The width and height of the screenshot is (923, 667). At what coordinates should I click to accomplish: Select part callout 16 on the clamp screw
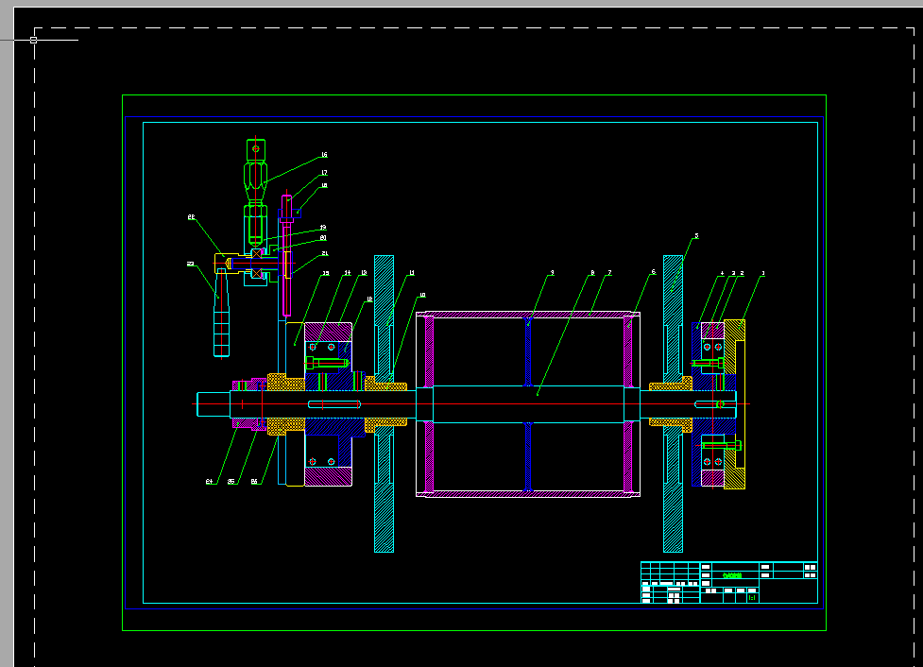point(323,155)
